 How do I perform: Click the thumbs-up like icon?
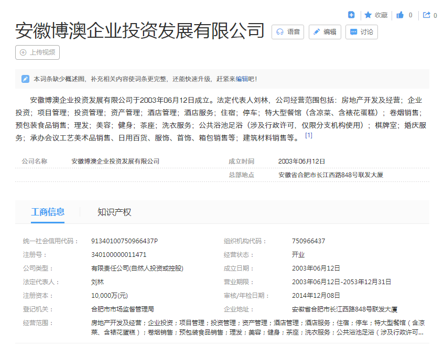coord(400,15)
